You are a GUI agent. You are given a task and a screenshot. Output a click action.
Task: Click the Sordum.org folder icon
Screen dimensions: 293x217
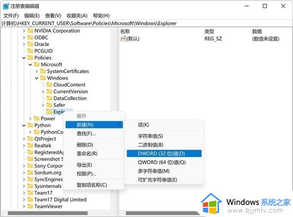[x=30, y=173]
